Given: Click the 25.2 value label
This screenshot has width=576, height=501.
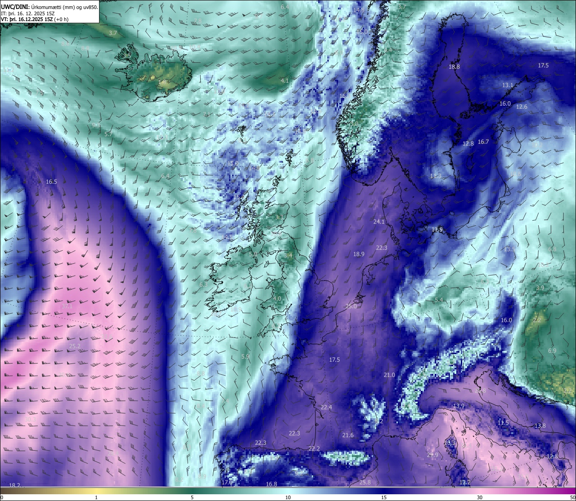Looking at the screenshot, I should coord(75,346).
